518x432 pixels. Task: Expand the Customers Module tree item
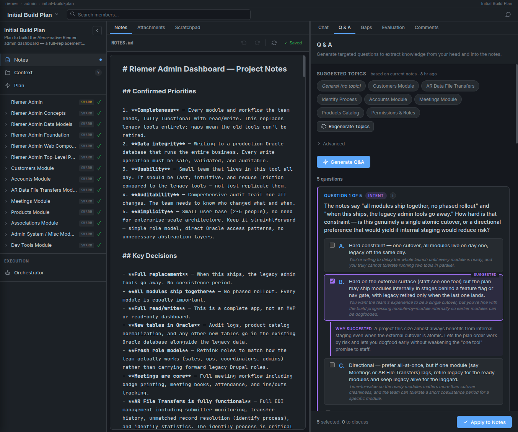(x=6, y=168)
